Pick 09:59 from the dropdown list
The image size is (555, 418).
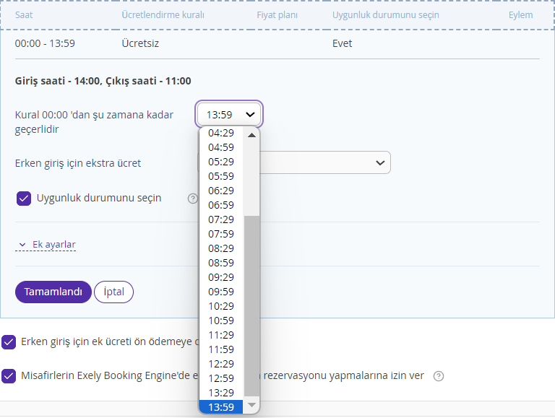(x=221, y=292)
